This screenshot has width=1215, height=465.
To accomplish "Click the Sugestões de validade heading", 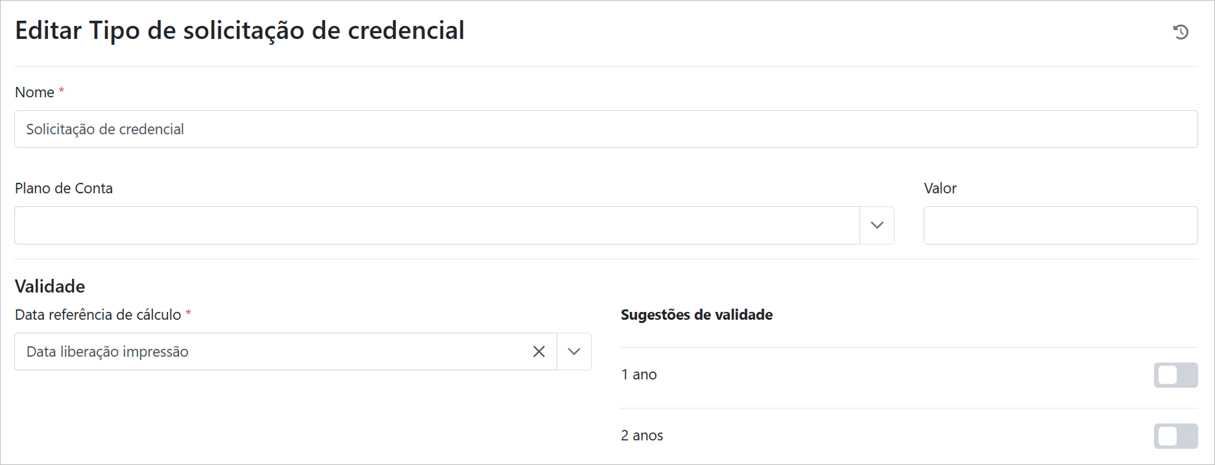I will pos(696,315).
